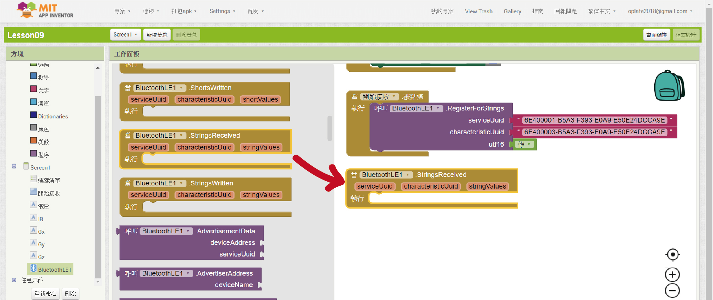
Task: Open the backpack icon in workspace
Action: pos(669,86)
